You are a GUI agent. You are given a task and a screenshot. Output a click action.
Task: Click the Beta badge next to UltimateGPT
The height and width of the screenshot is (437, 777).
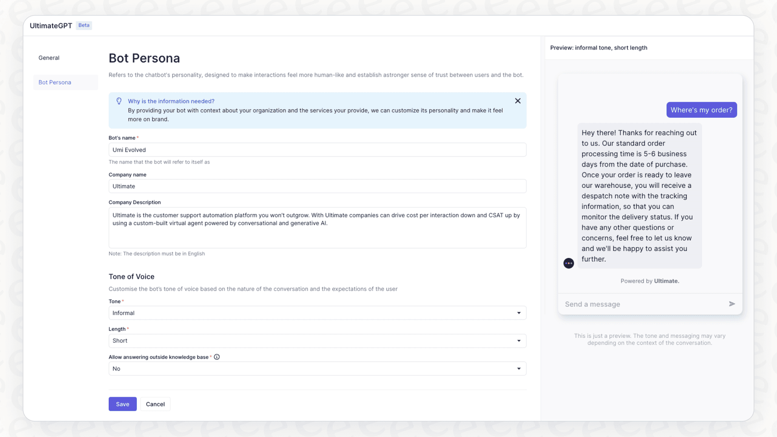click(84, 25)
